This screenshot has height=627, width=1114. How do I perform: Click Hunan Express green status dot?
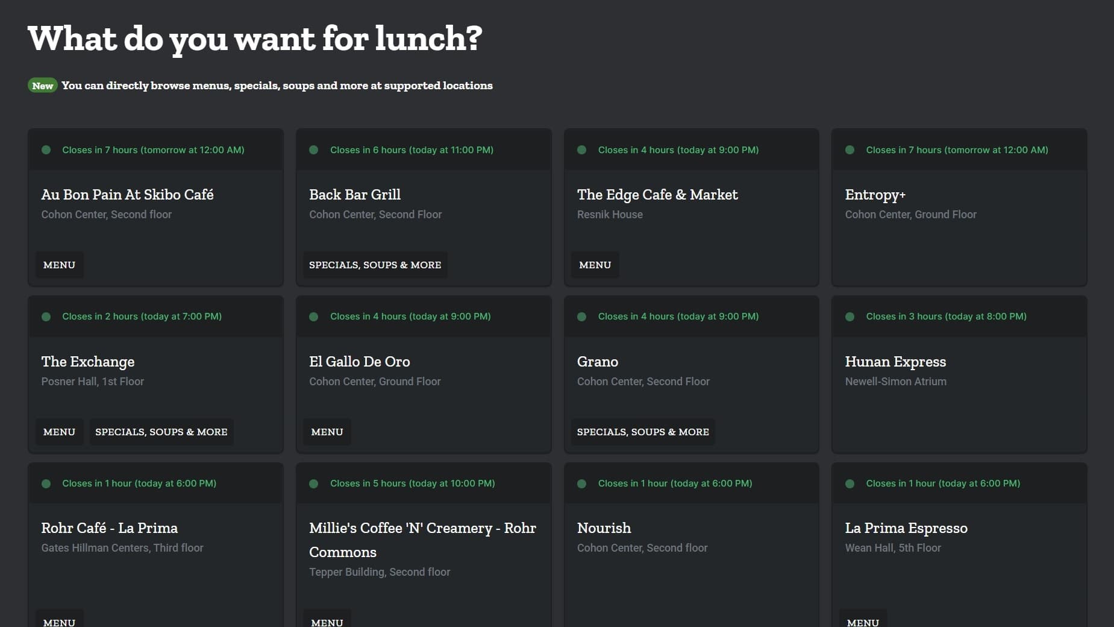[x=850, y=317]
